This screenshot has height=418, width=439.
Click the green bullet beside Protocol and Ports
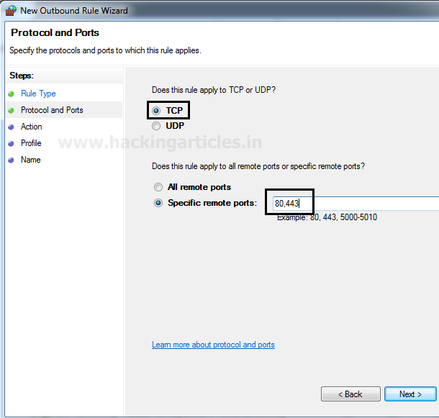[x=11, y=110]
